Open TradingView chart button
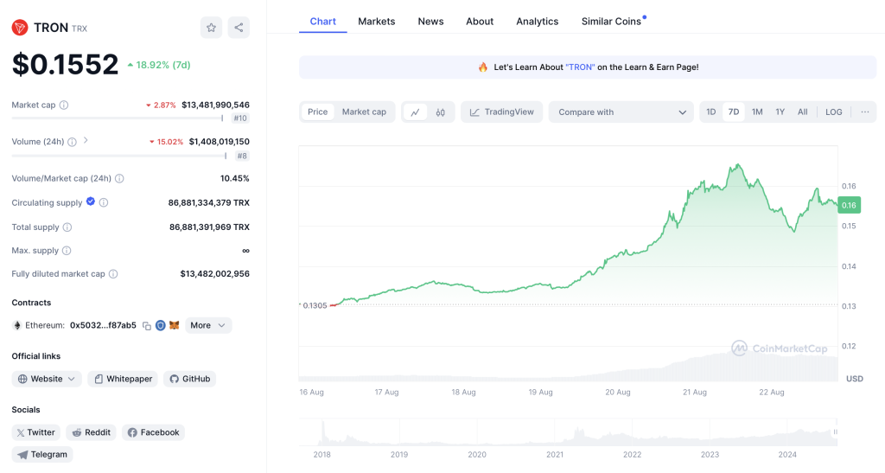Viewport: 885px width, 473px height. coord(502,112)
